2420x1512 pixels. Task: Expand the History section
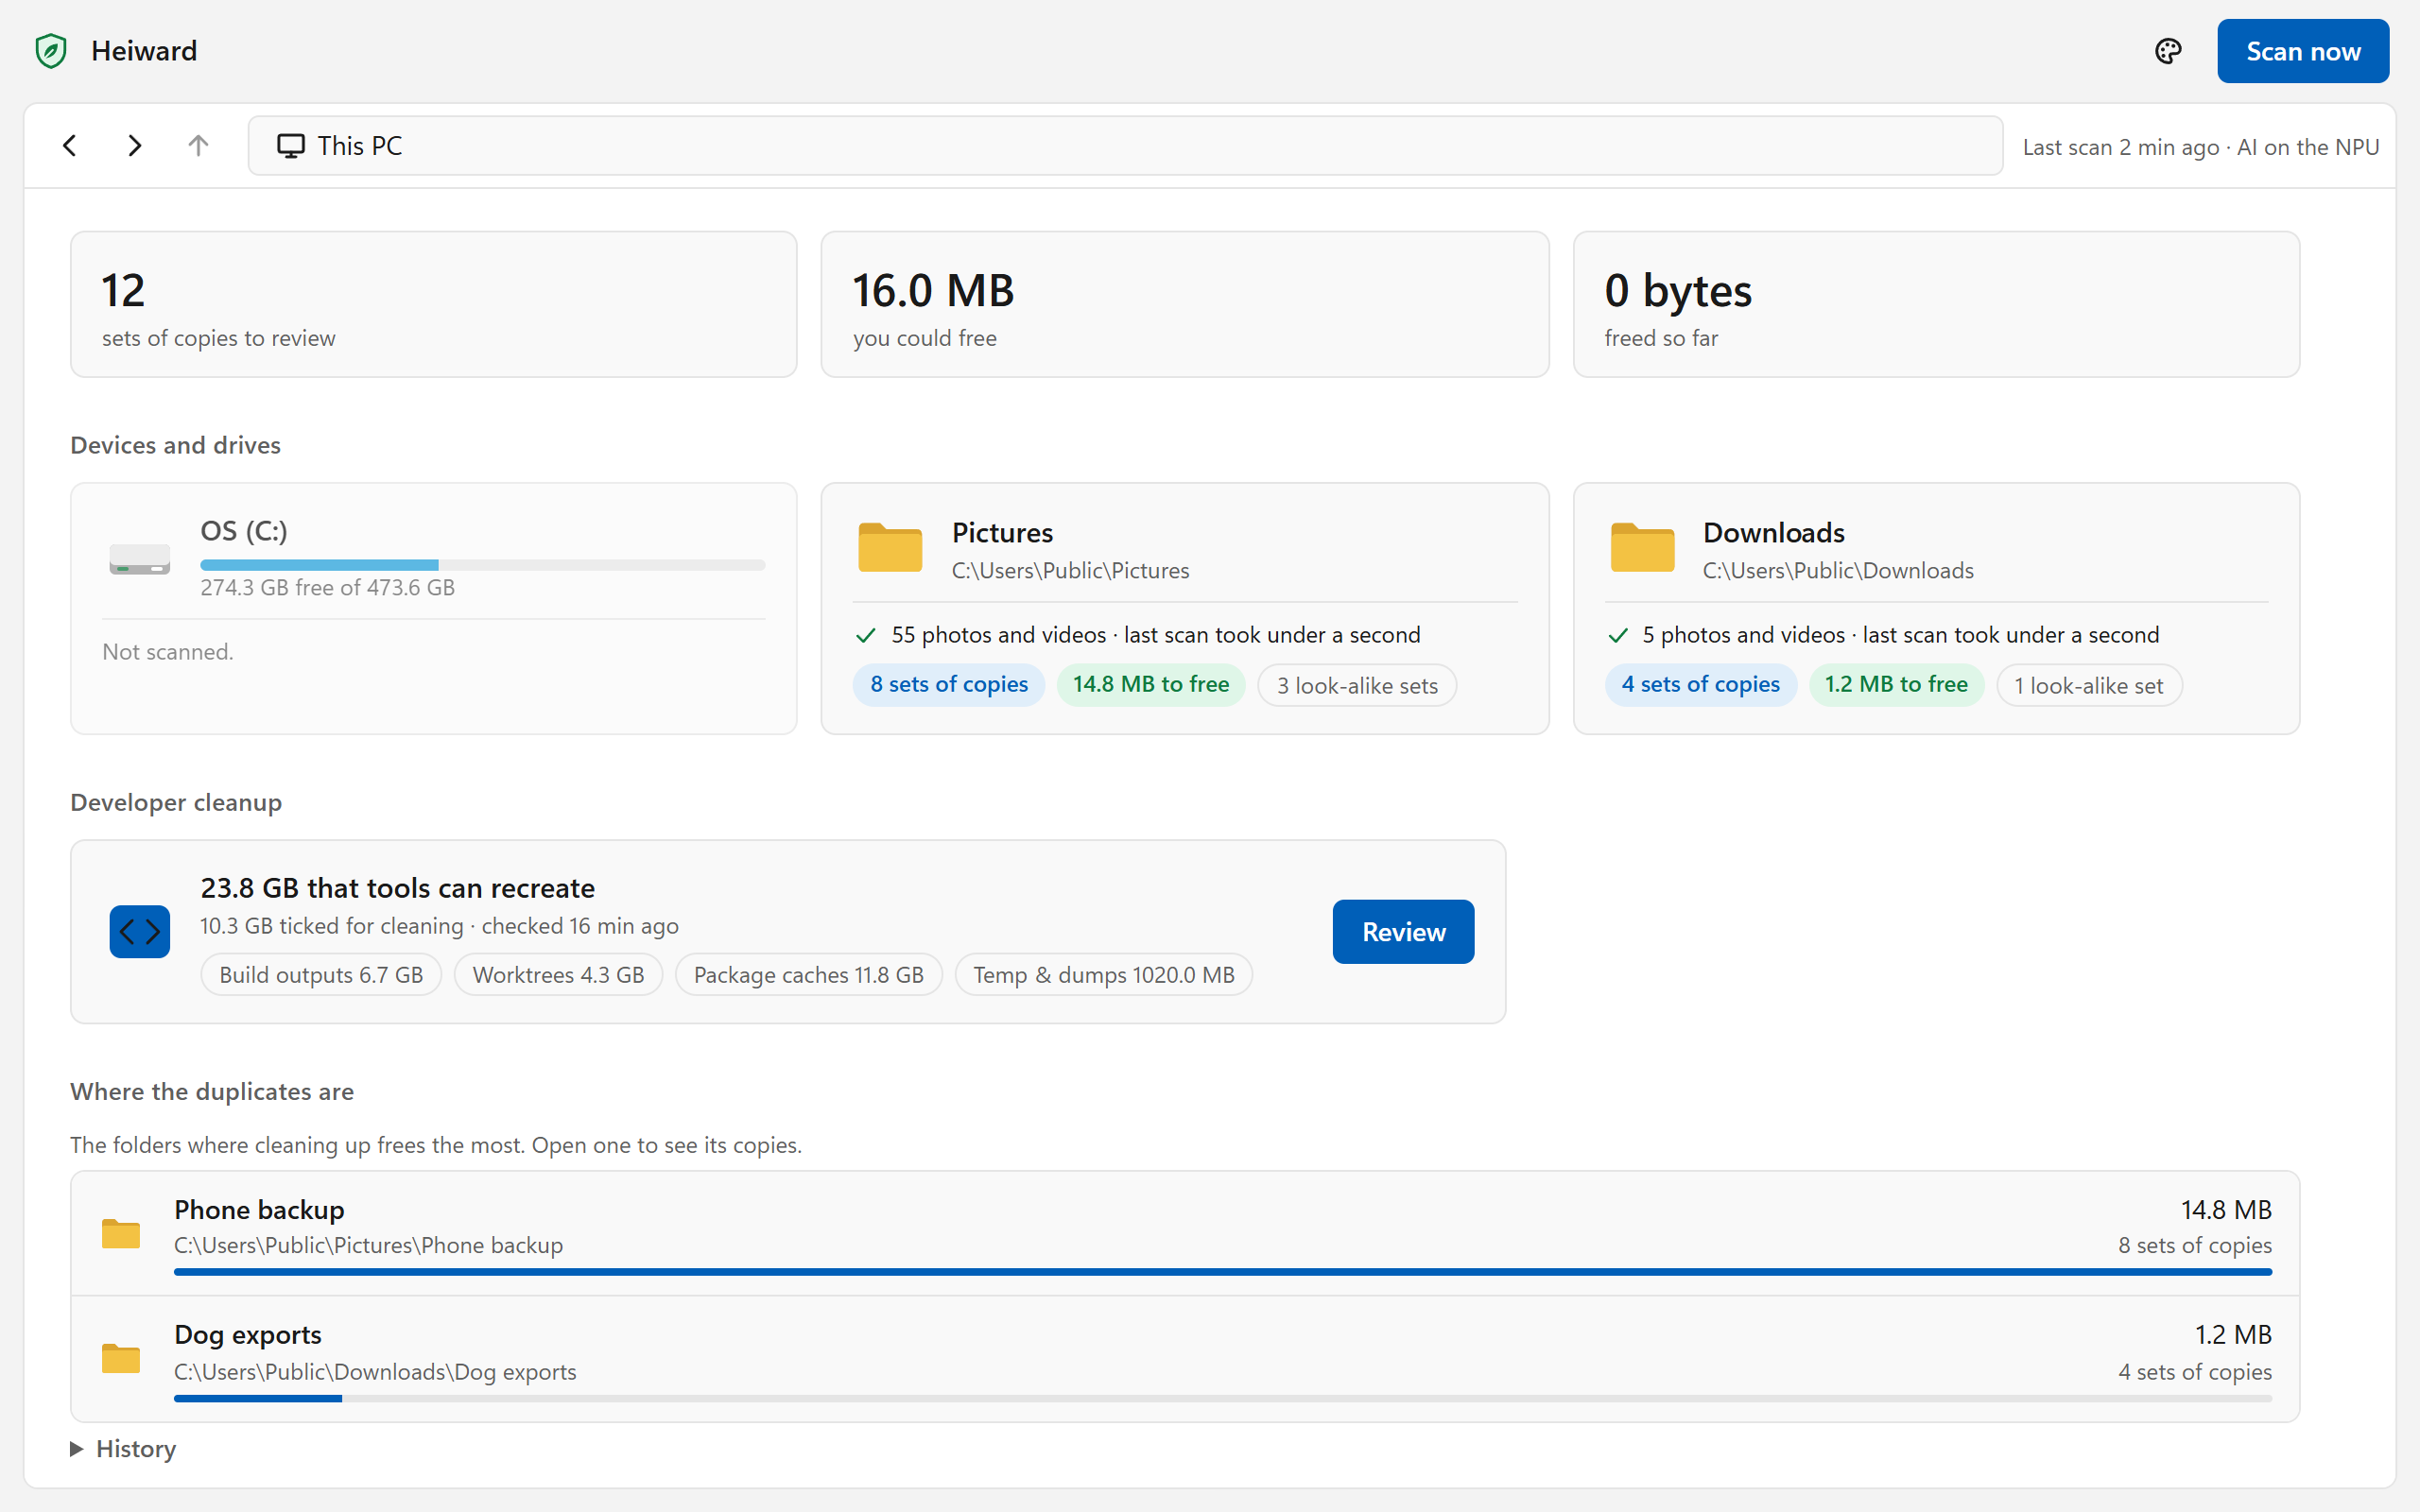point(123,1449)
